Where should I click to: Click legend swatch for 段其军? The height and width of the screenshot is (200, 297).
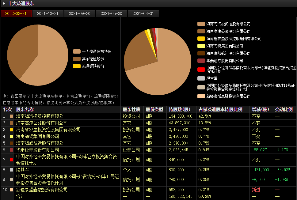coord(201,78)
